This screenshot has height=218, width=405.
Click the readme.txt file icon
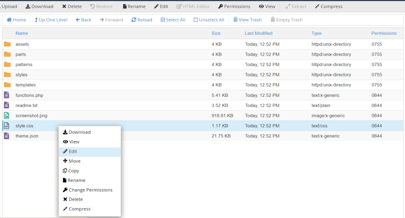pyautogui.click(x=6, y=105)
